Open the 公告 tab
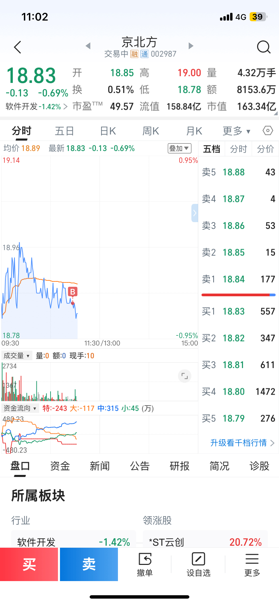 tap(140, 466)
